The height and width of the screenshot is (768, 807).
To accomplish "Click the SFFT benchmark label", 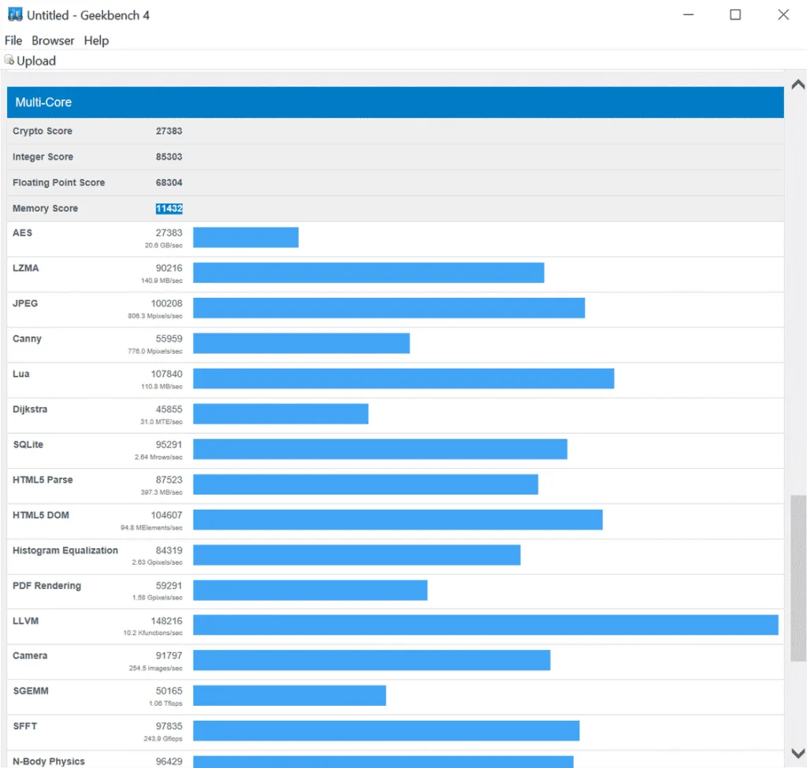I will click(x=24, y=726).
